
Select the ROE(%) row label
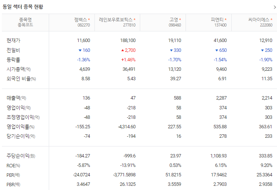click(13, 165)
